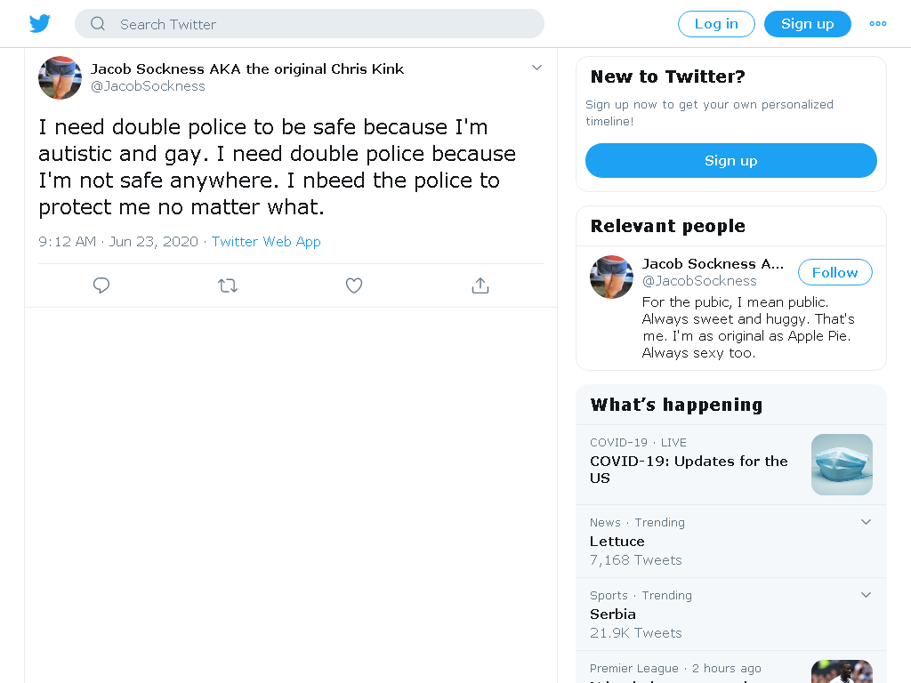Click the large Sign up button in the sidebar

point(731,161)
